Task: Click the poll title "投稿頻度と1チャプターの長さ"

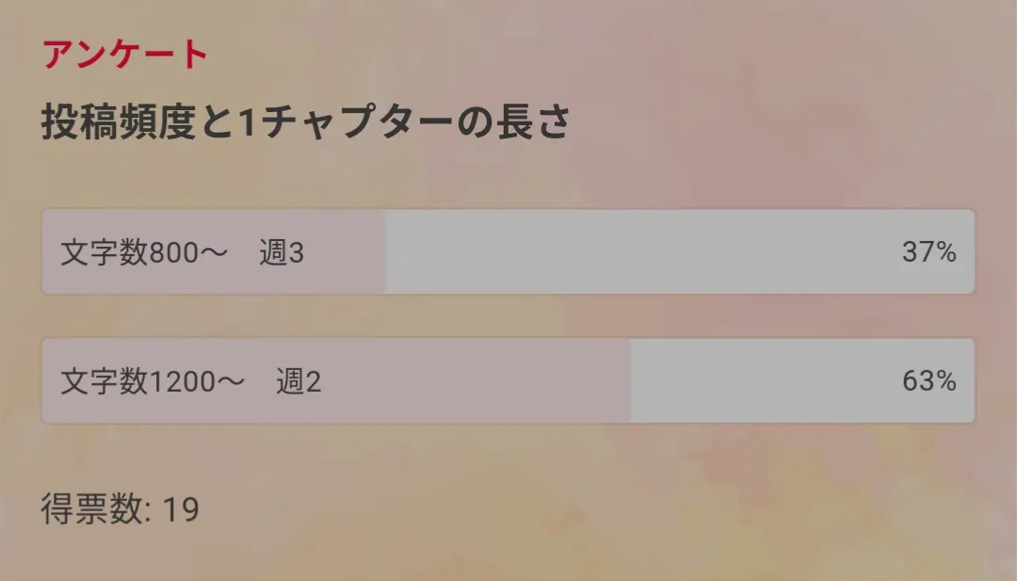Action: (306, 123)
